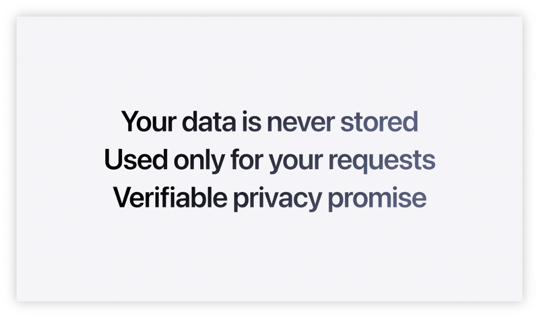539x318 pixels.
Task: Click the word "stored"
Action: pyautogui.click(x=379, y=122)
